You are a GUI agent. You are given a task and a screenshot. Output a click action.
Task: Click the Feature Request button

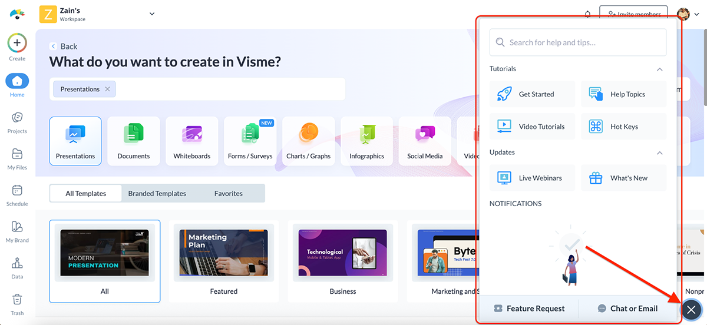528,309
